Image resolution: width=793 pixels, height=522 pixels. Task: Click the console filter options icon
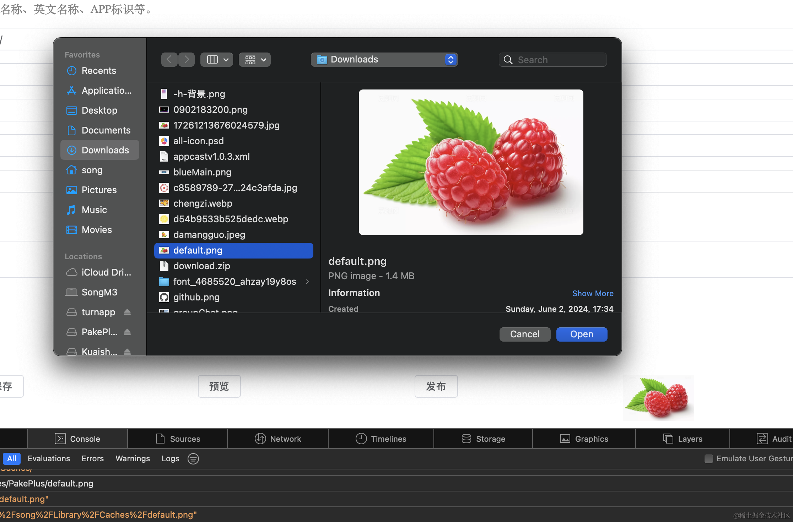point(193,459)
